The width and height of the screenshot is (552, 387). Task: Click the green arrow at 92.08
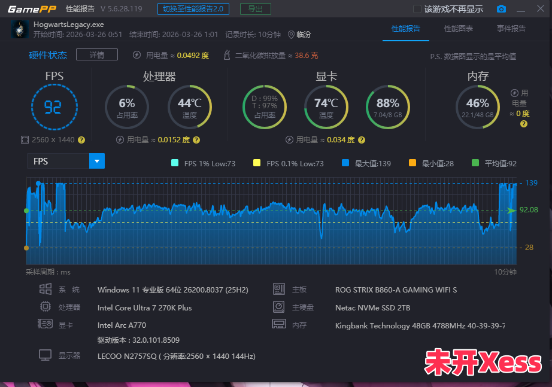tap(511, 211)
